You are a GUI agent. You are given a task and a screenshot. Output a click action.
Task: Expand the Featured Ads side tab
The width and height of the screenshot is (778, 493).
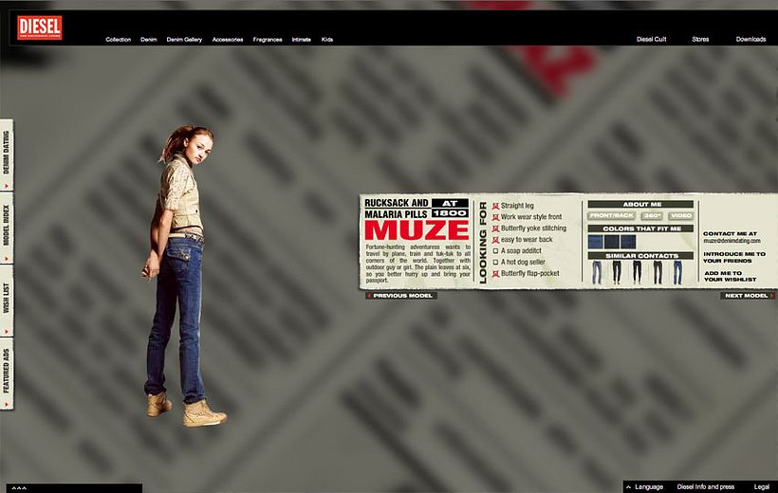click(7, 374)
